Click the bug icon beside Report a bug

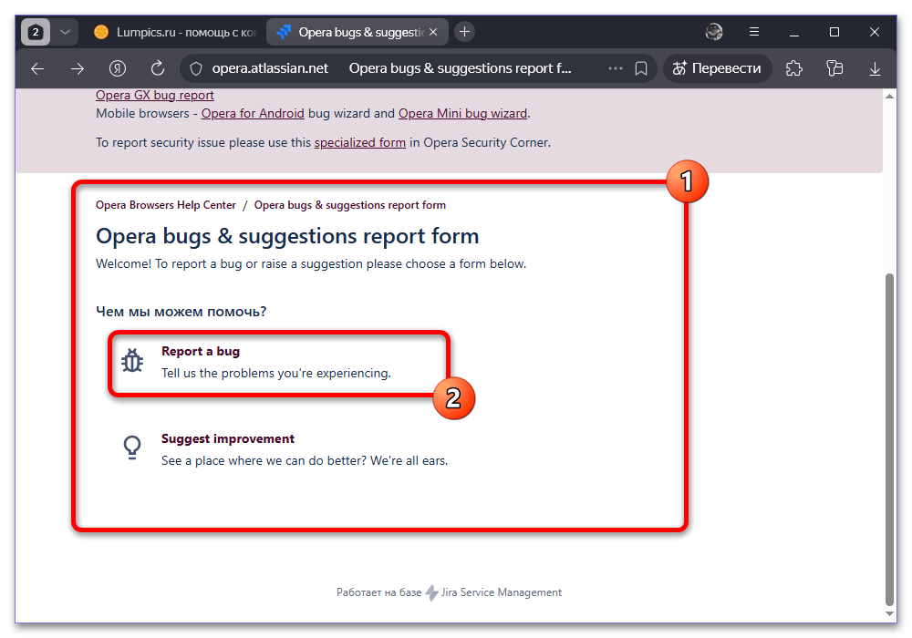[132, 361]
